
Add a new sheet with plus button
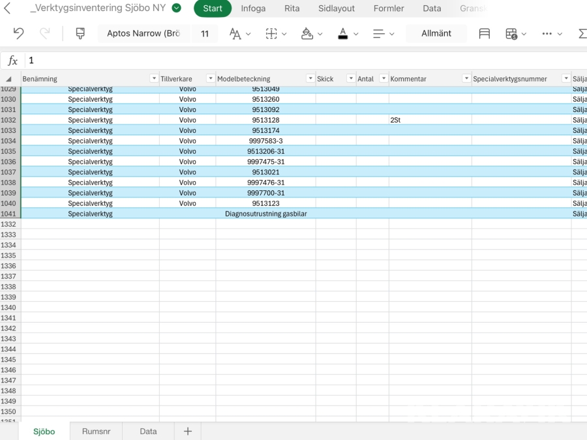click(188, 431)
